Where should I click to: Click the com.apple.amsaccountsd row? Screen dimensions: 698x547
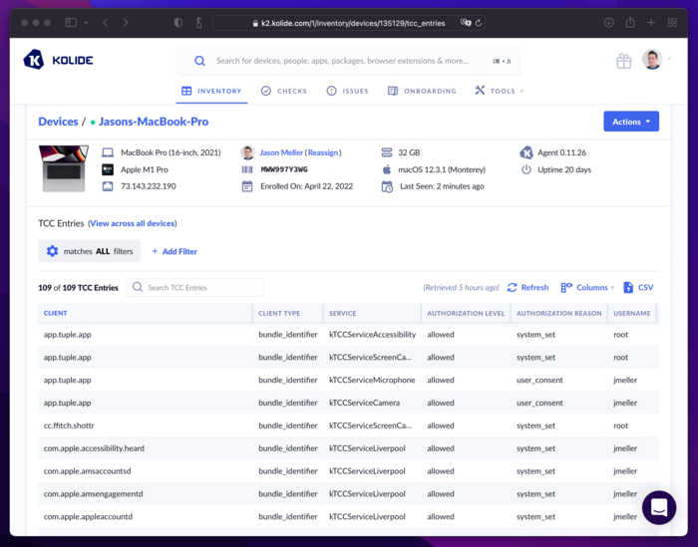tap(348, 471)
